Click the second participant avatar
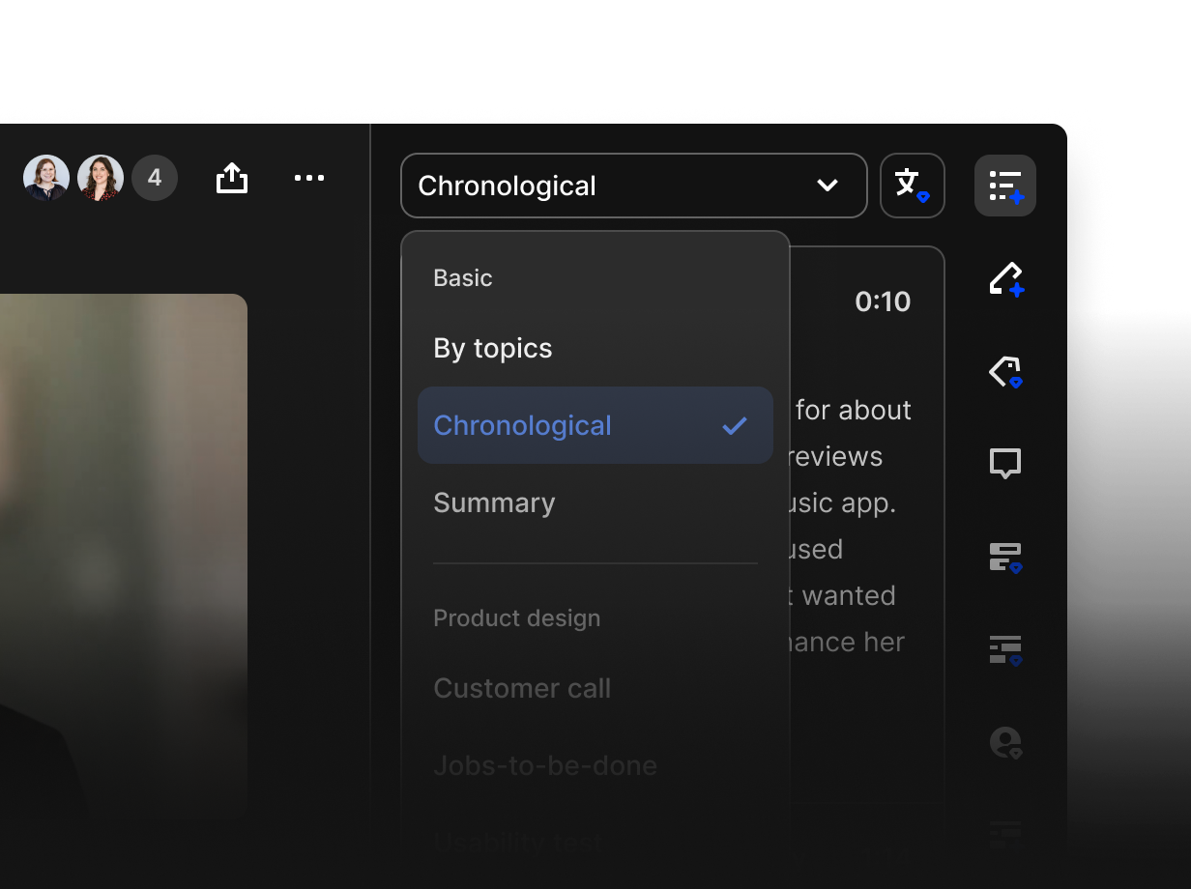The height and width of the screenshot is (889, 1191). tap(101, 178)
